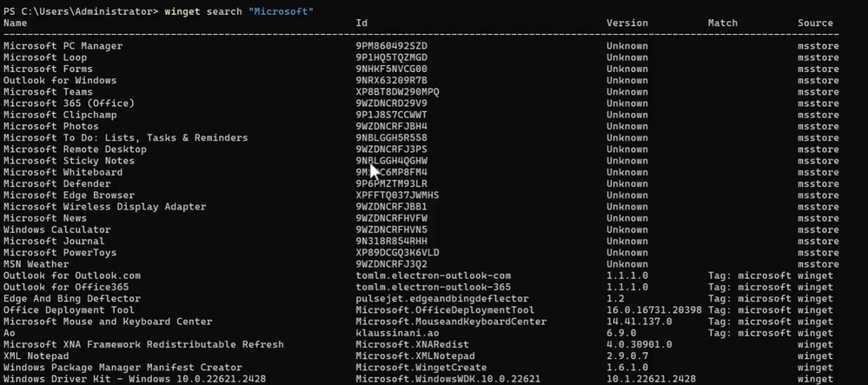This screenshot has width=868, height=385.
Task: Select ID tomlm.electron-outlook-com
Action: (434, 275)
